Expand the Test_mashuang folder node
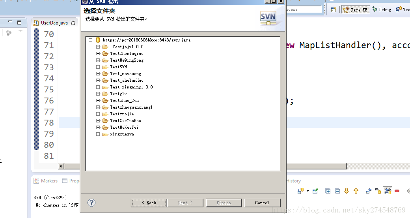This screenshot has width=410, height=218. (98, 73)
